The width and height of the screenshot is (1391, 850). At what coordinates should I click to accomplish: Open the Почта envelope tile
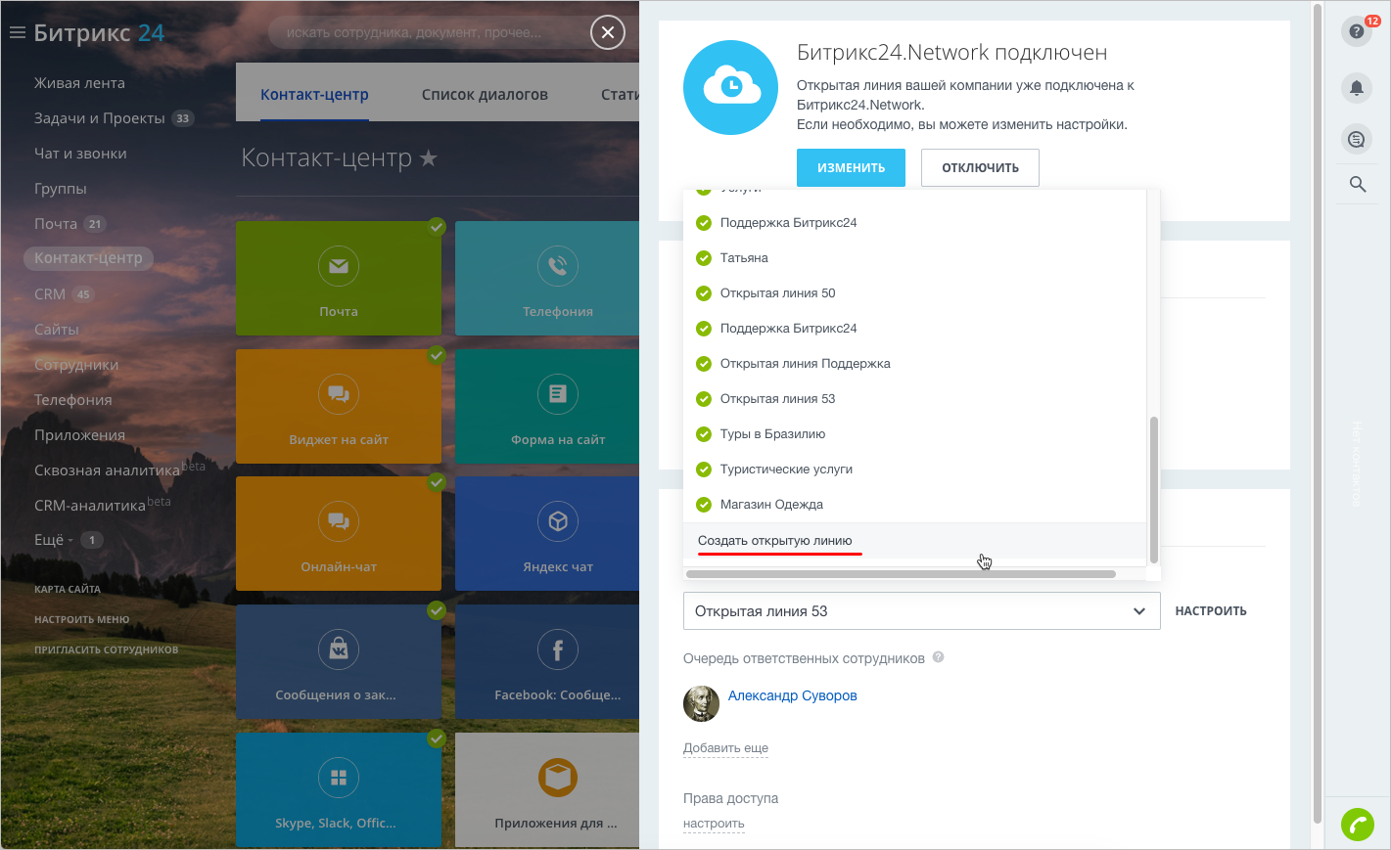[x=339, y=279]
